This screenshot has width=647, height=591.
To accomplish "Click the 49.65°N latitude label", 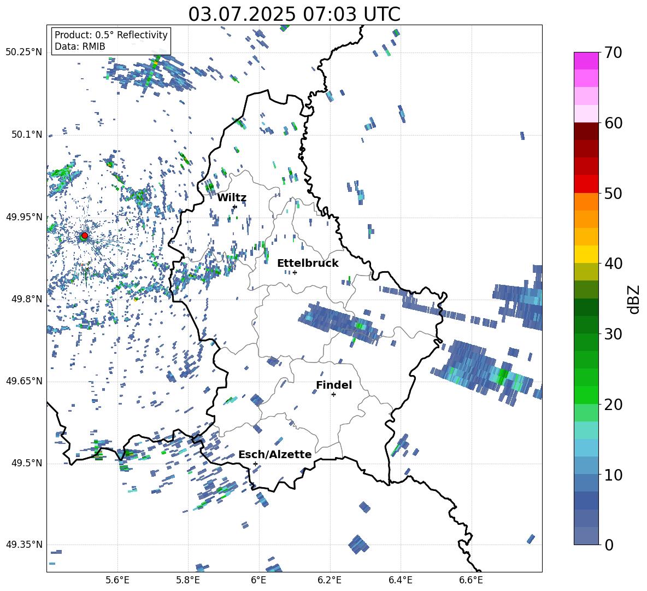I will [24, 381].
